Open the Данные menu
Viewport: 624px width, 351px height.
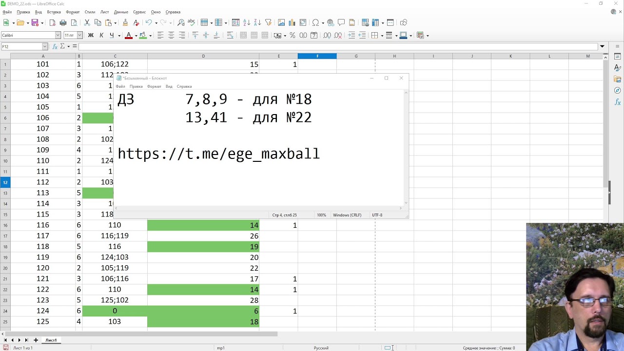[x=121, y=12]
